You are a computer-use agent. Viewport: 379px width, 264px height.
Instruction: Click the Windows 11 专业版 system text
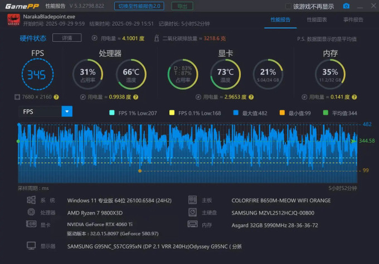(x=119, y=201)
